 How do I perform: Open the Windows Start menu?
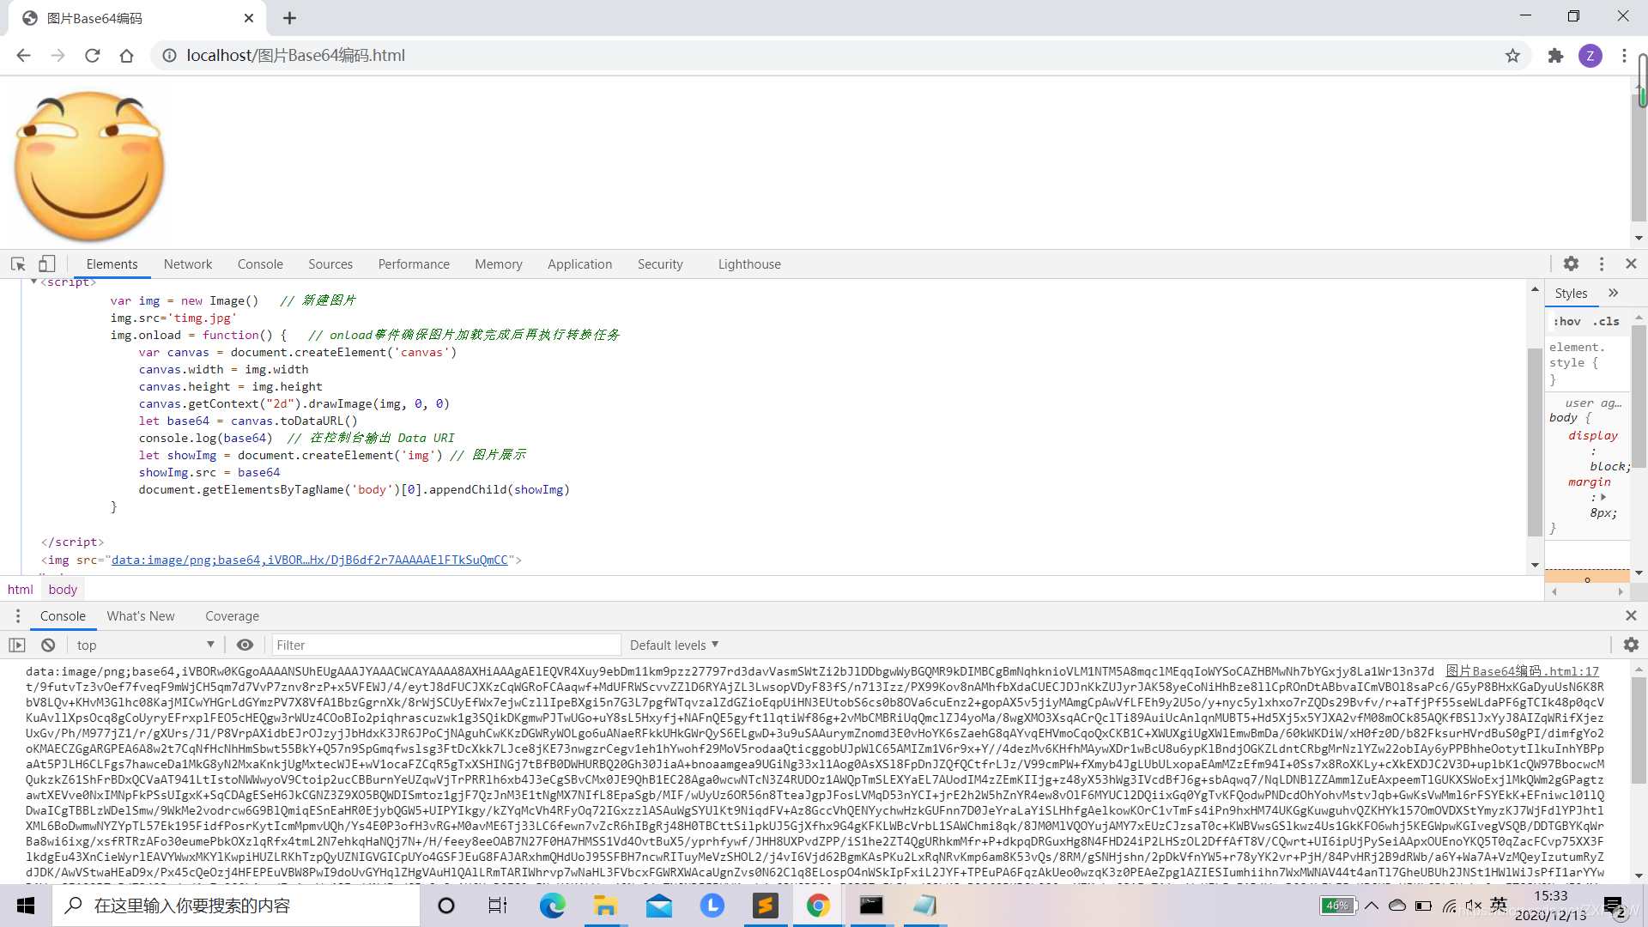tap(26, 906)
